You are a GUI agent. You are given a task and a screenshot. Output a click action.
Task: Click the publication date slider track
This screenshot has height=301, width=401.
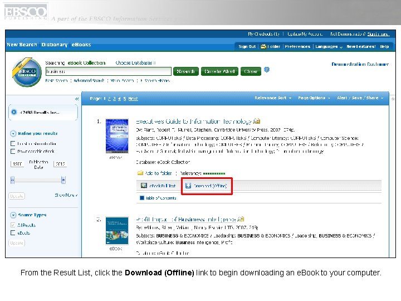pyautogui.click(x=38, y=180)
